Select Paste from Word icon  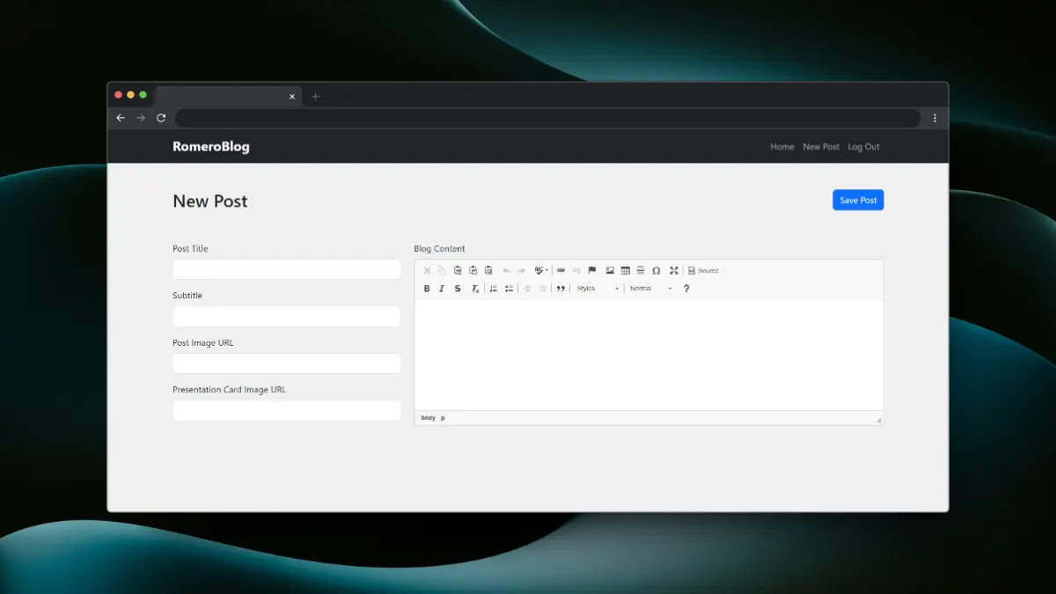(488, 270)
